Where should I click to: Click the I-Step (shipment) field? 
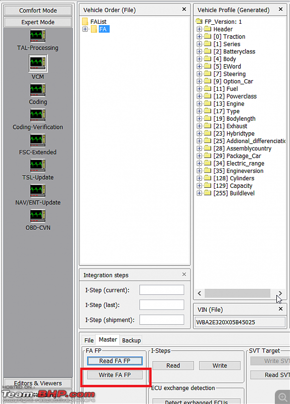162,320
